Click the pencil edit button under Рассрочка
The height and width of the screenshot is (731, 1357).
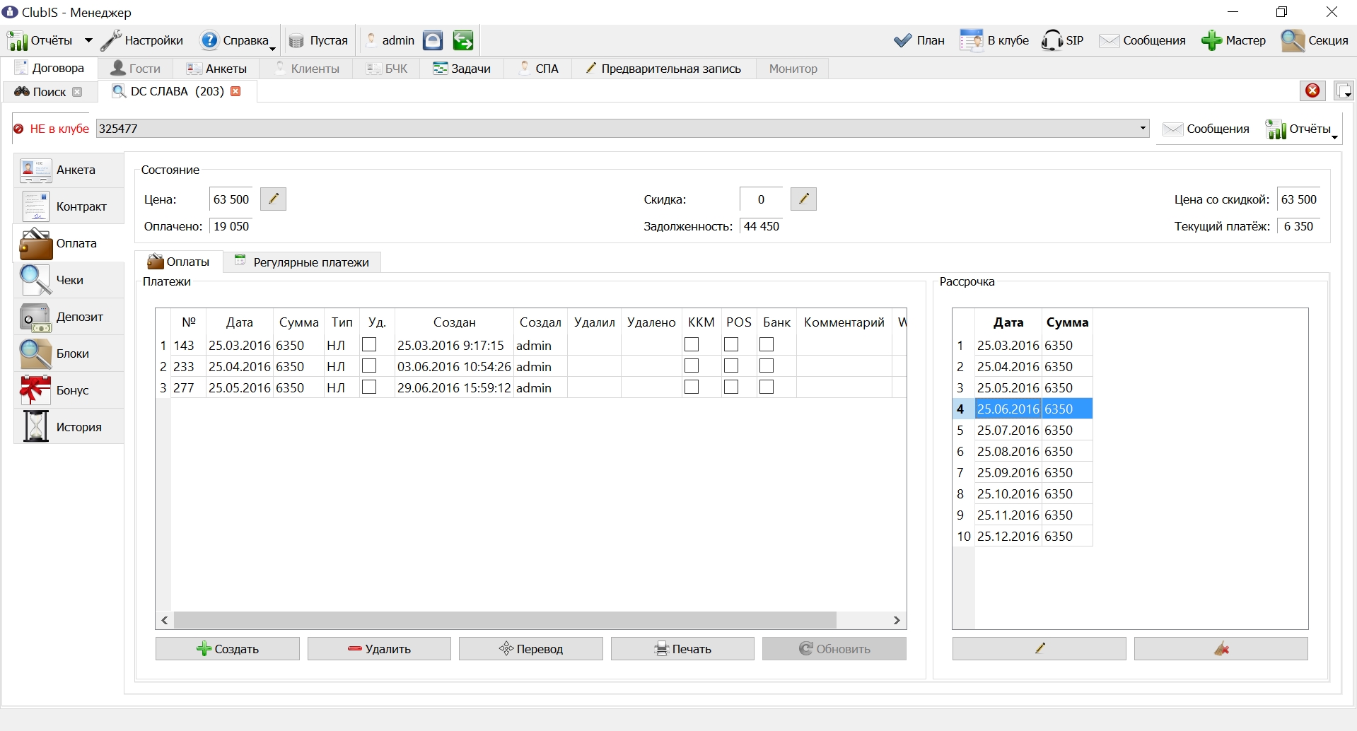[1039, 649]
